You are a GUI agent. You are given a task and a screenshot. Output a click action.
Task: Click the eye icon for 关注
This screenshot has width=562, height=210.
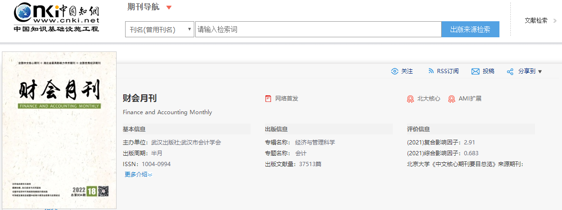[395, 71]
